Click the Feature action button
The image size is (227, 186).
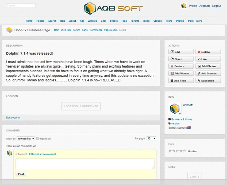[181, 66]
